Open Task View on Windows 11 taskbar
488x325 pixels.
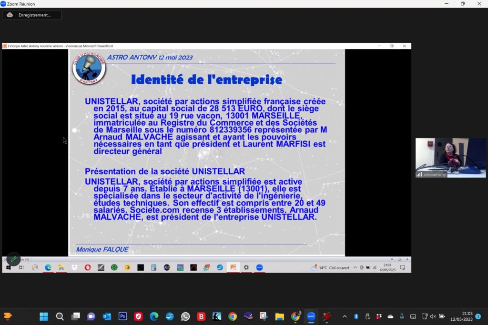[75, 316]
